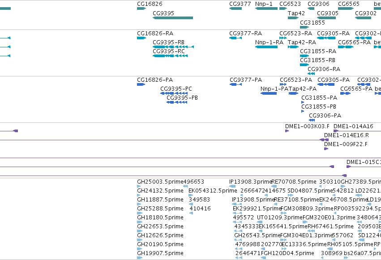Click the Nnp-1-PA protein feature
Image resolution: width=381 pixels, height=260 pixels.
pyautogui.click(x=269, y=93)
